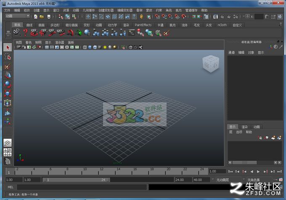The height and width of the screenshot is (200, 286).
Task: Click the Create New Layer icon
Action: coord(273,138)
